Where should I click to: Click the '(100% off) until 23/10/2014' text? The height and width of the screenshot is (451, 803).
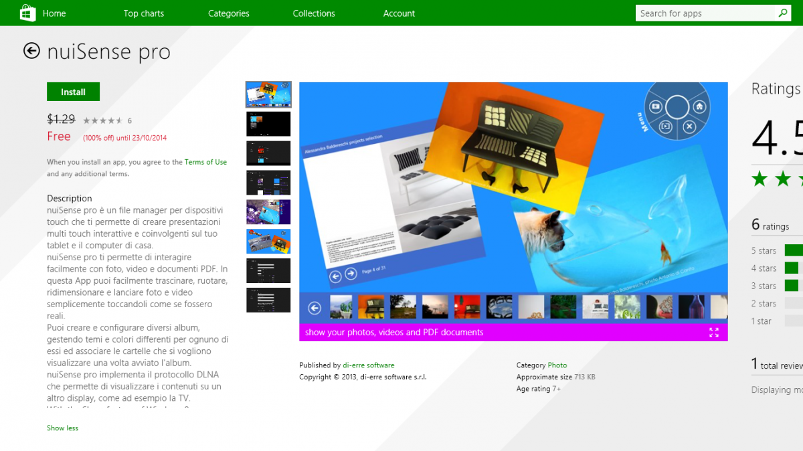coord(125,138)
